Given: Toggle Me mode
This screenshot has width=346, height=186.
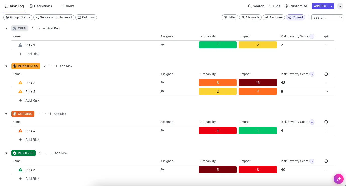Looking at the screenshot, I should pyautogui.click(x=250, y=17).
